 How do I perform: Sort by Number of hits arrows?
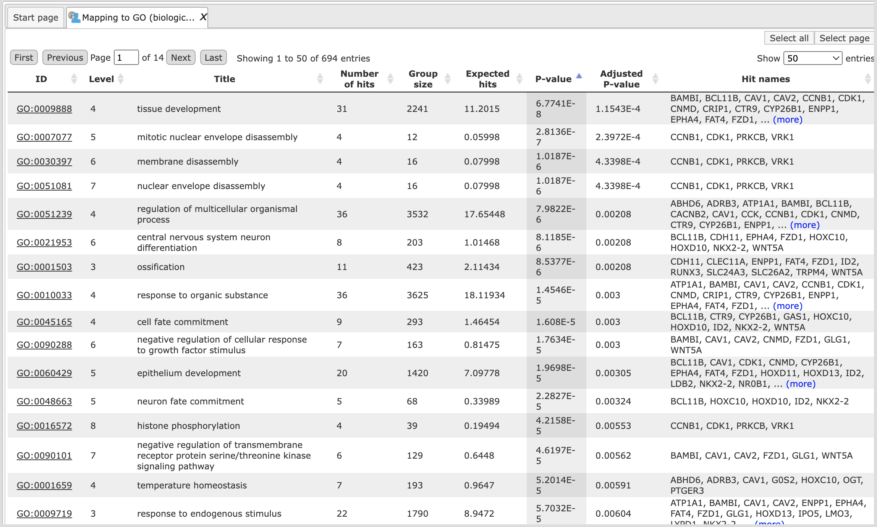(390, 79)
